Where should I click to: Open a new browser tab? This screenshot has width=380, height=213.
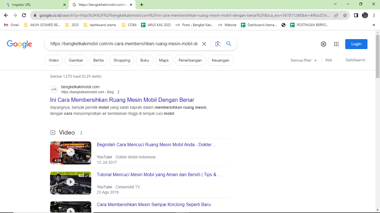pos(142,5)
